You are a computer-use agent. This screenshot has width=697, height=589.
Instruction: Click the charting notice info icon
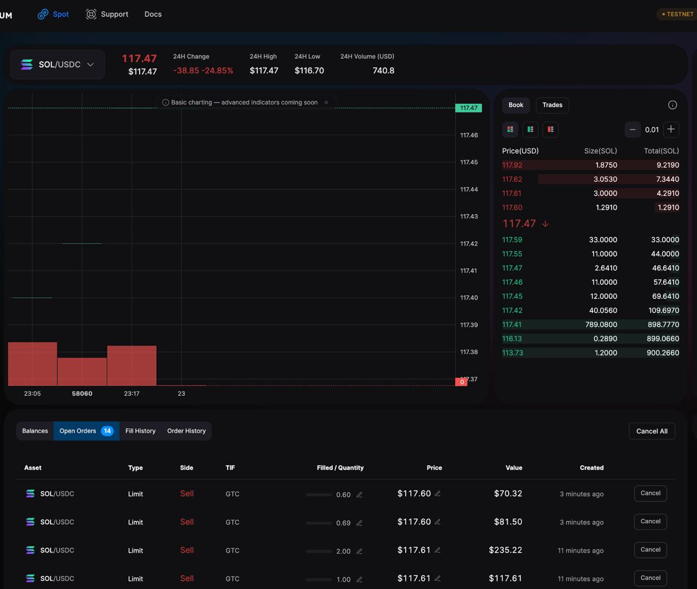(166, 102)
